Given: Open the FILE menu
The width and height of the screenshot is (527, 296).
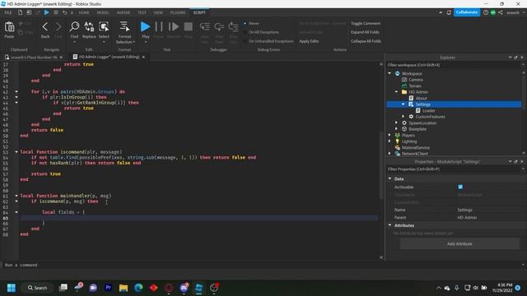Looking at the screenshot, I should pos(8,12).
